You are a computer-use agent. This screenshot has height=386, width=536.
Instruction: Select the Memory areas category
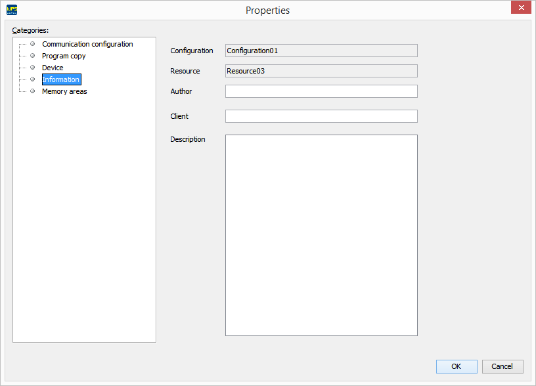64,91
